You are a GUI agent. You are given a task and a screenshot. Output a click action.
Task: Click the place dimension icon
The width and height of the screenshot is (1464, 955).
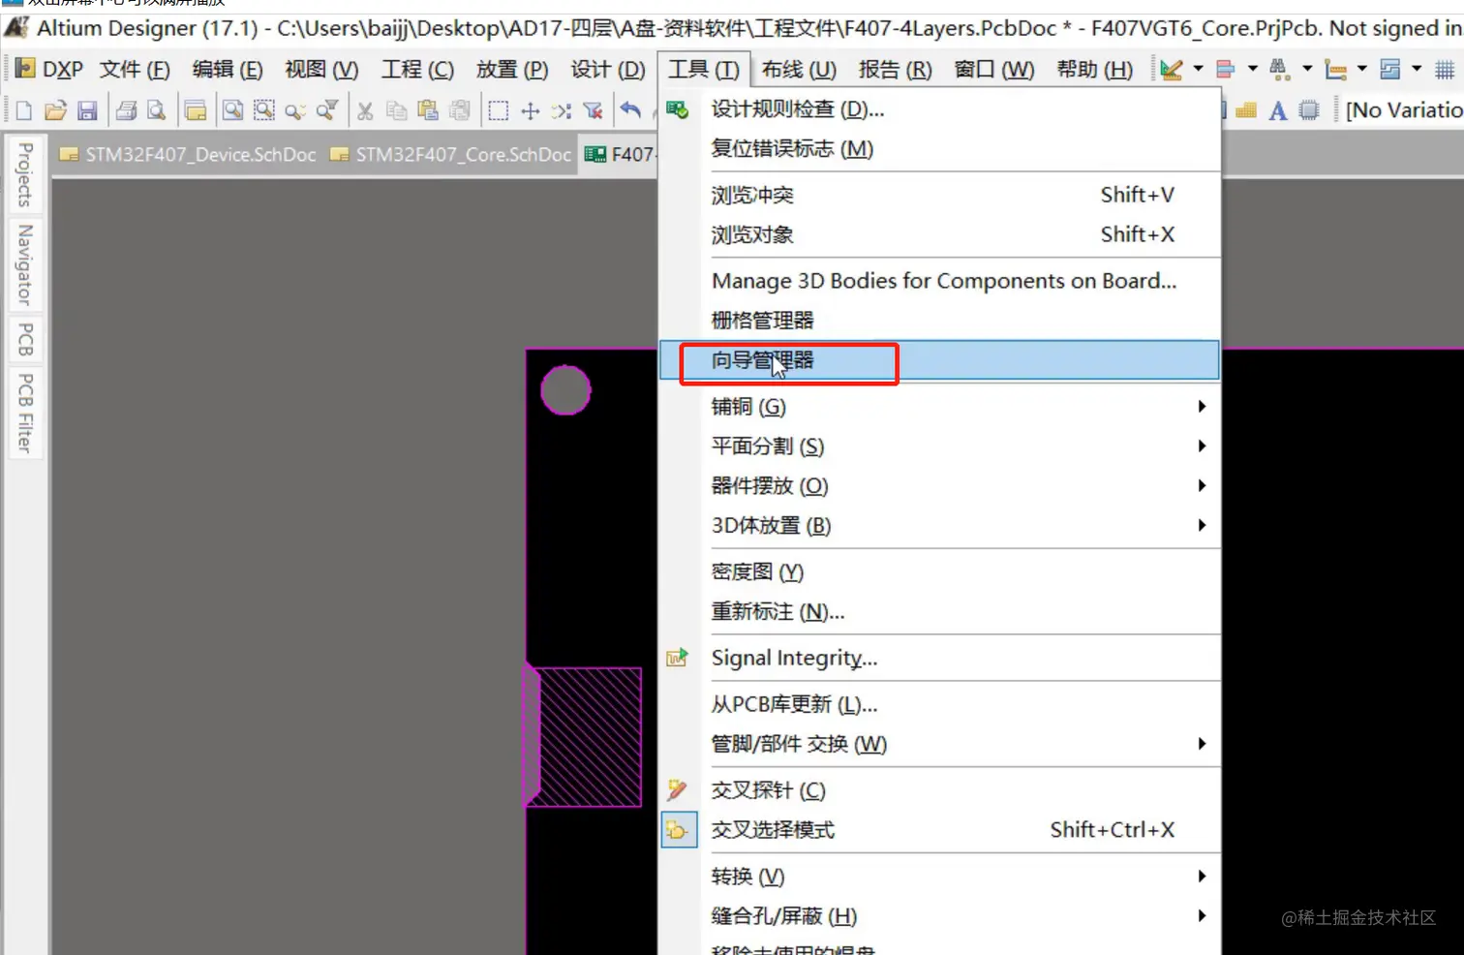(1335, 70)
